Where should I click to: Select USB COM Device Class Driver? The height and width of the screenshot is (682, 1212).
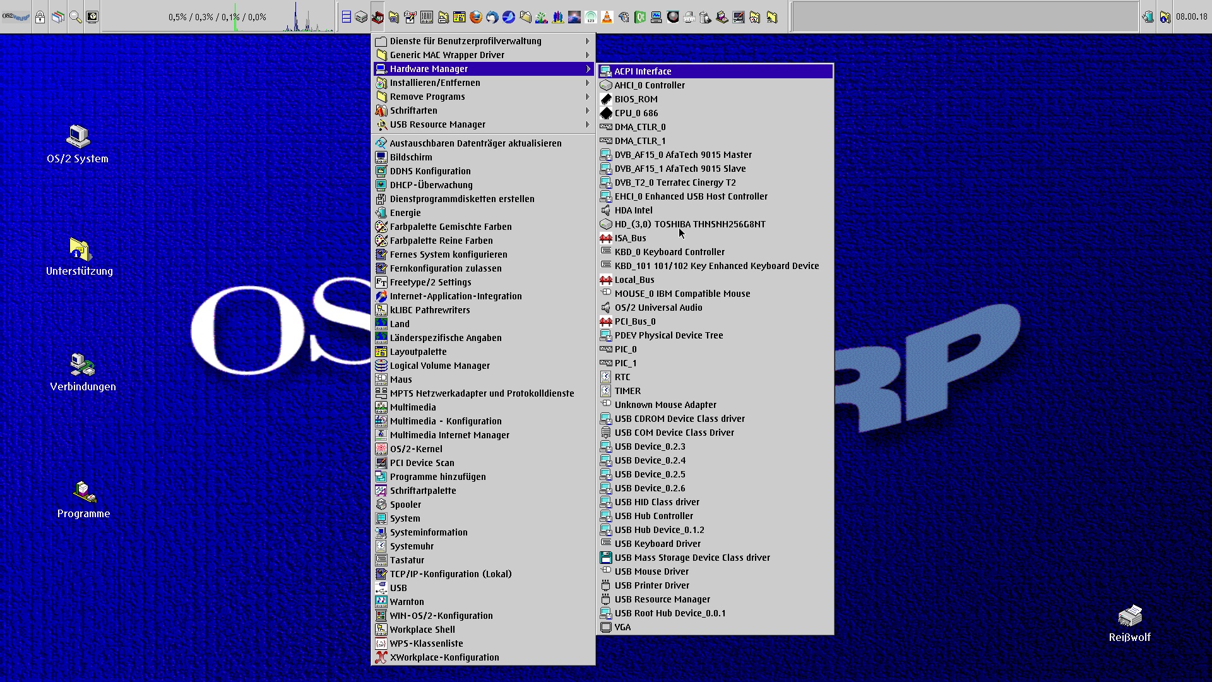pos(715,433)
